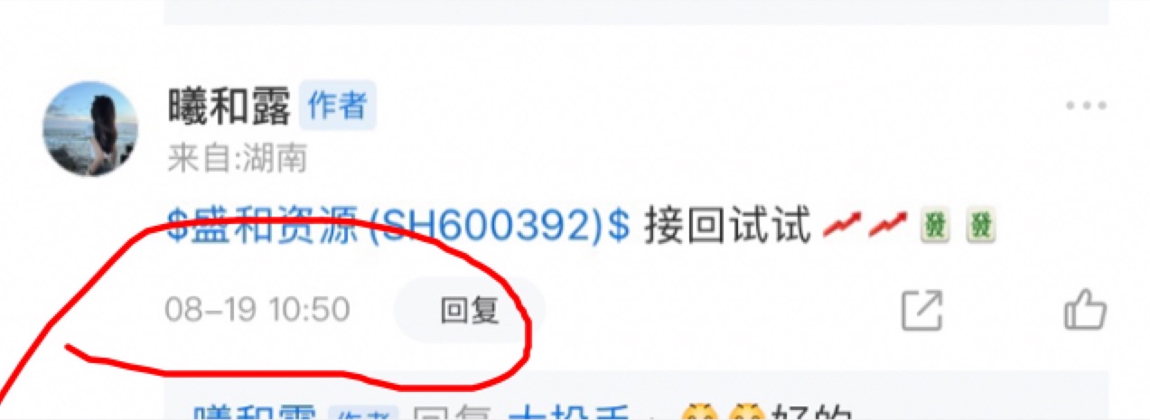Click the 08-19 10:50 timestamp

(257, 310)
